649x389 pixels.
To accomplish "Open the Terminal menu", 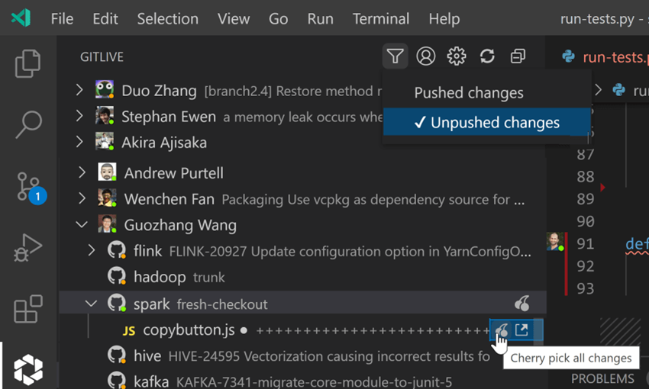I will [x=380, y=18].
